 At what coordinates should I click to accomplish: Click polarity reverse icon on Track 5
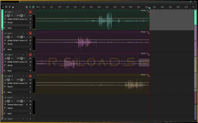point(30,104)
